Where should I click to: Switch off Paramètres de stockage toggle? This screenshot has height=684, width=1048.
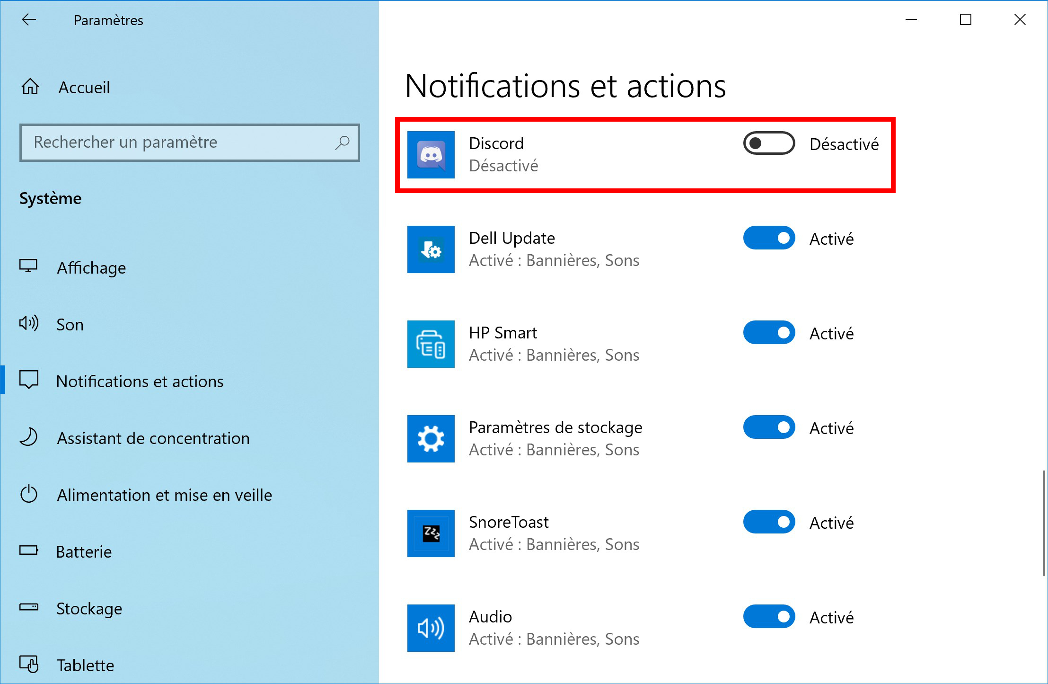(769, 427)
